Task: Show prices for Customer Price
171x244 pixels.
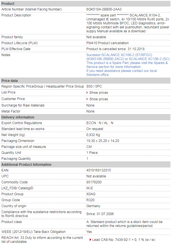Action: coord(99,99)
